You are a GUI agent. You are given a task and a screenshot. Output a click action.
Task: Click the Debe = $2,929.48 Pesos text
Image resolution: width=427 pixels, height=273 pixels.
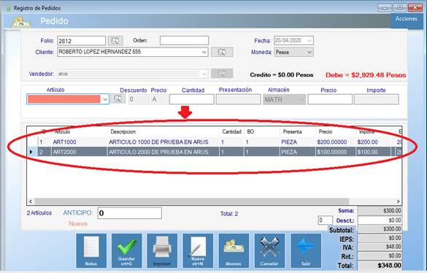(x=366, y=75)
